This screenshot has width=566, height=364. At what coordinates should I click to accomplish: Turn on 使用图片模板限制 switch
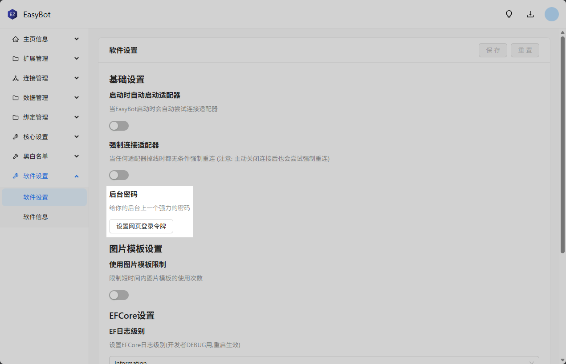point(119,295)
